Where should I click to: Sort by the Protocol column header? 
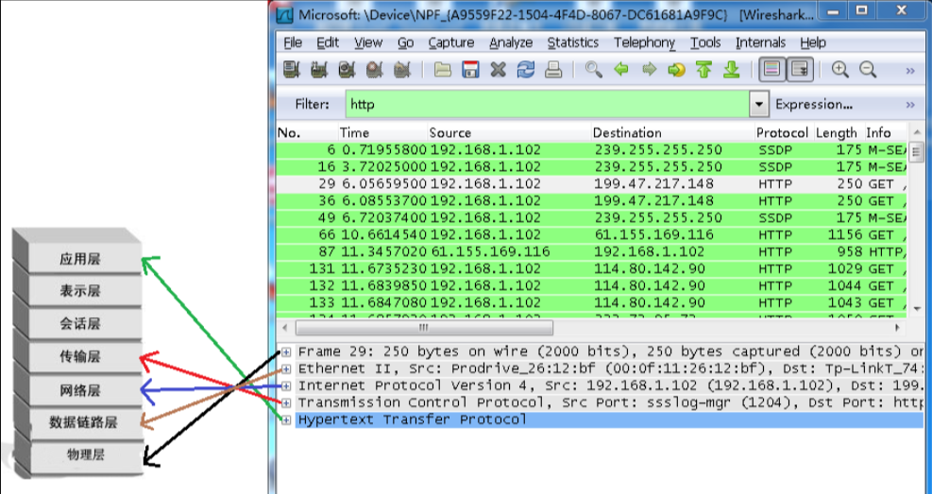coord(784,132)
